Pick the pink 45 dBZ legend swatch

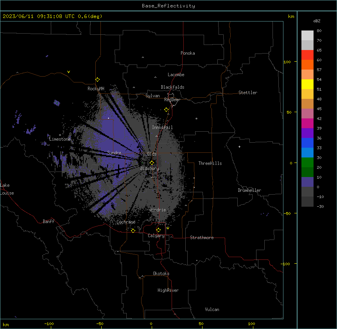pyautogui.click(x=307, y=114)
